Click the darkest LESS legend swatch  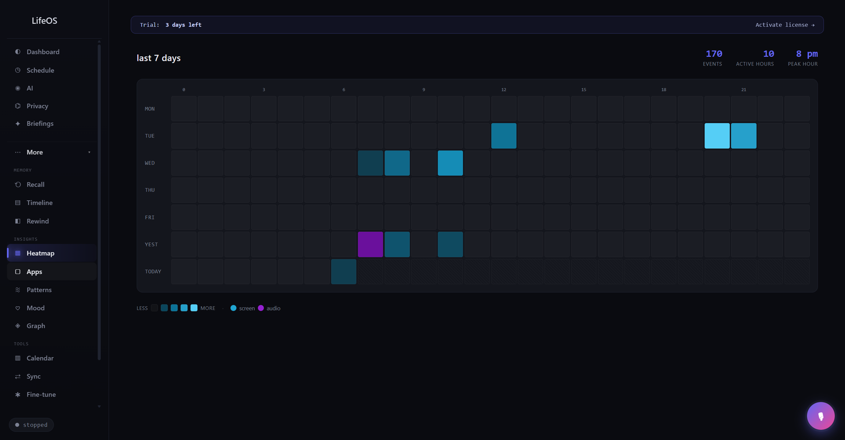point(154,308)
